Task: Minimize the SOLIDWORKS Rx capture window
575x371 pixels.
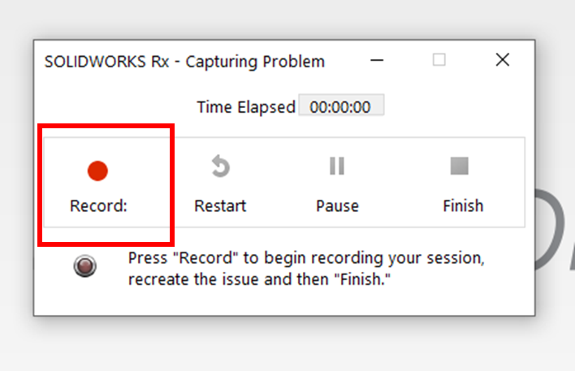Action: [377, 60]
